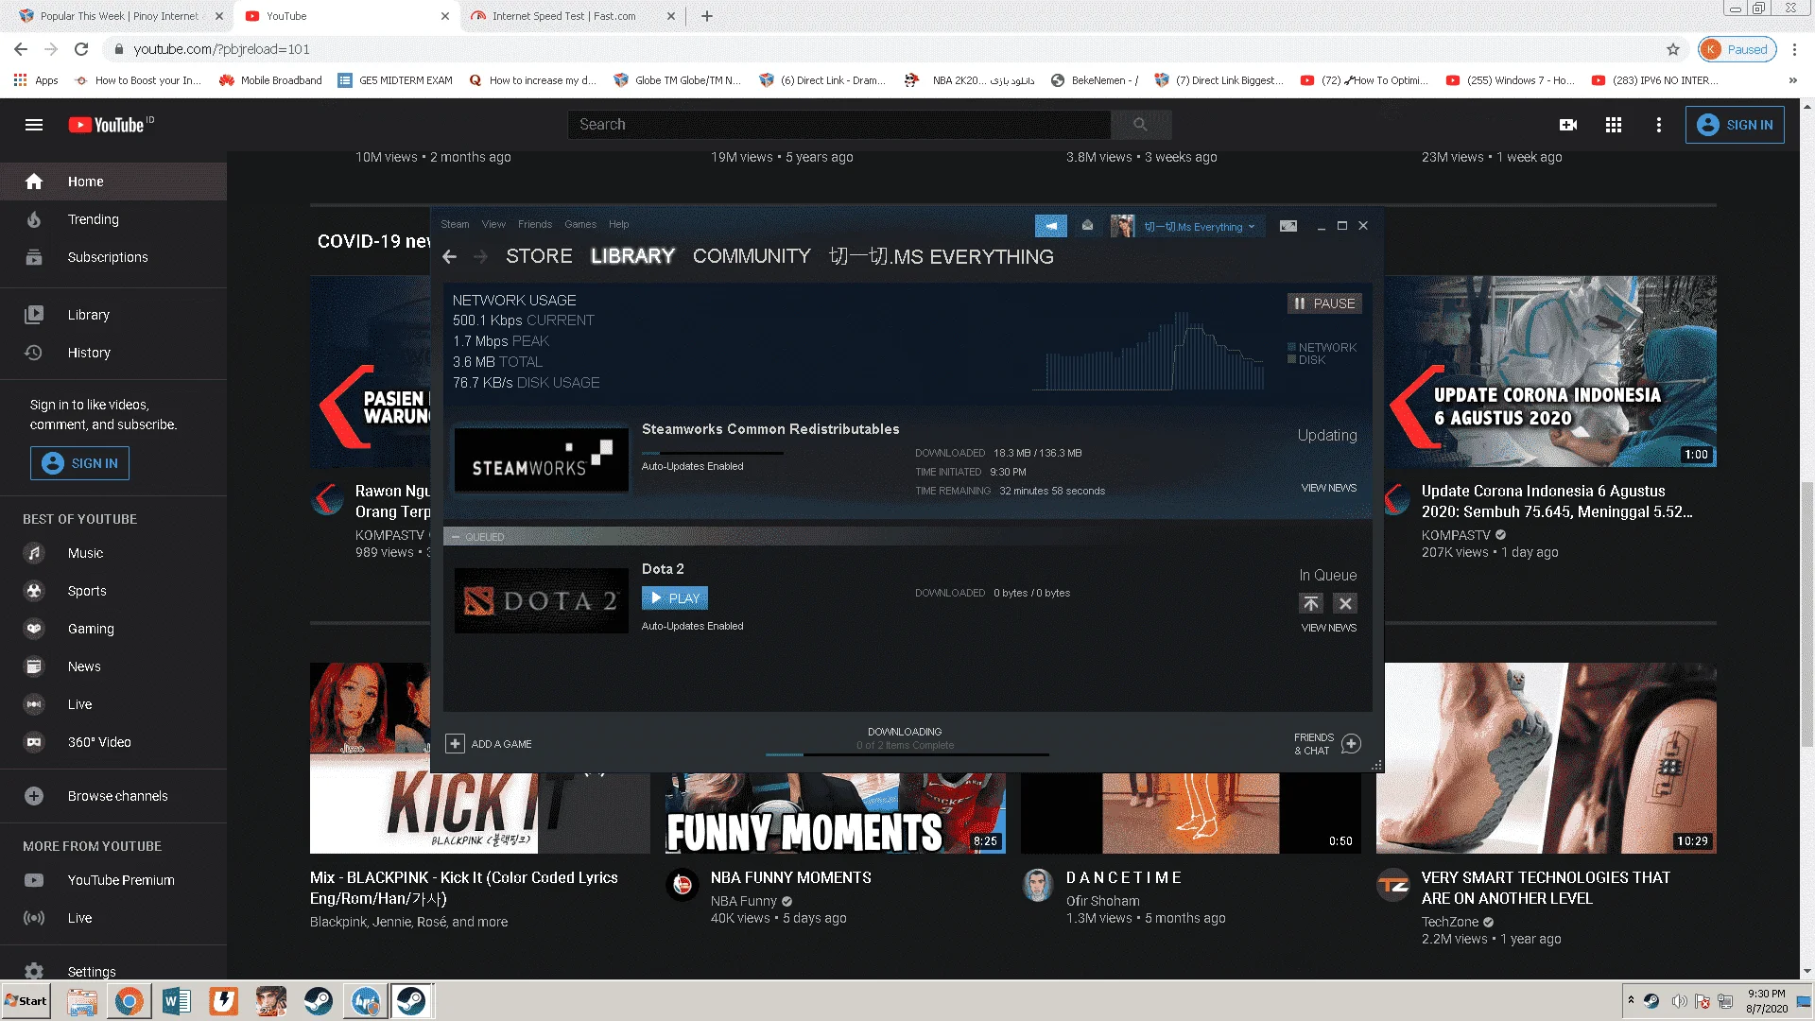
Task: Click the Add a Game plus icon
Action: [455, 744]
